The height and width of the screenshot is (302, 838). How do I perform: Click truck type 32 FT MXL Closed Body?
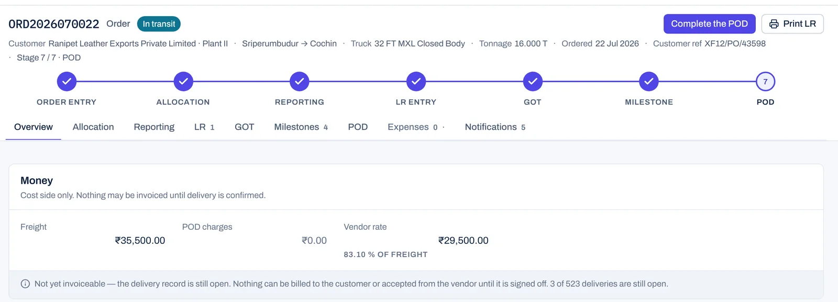(x=420, y=43)
